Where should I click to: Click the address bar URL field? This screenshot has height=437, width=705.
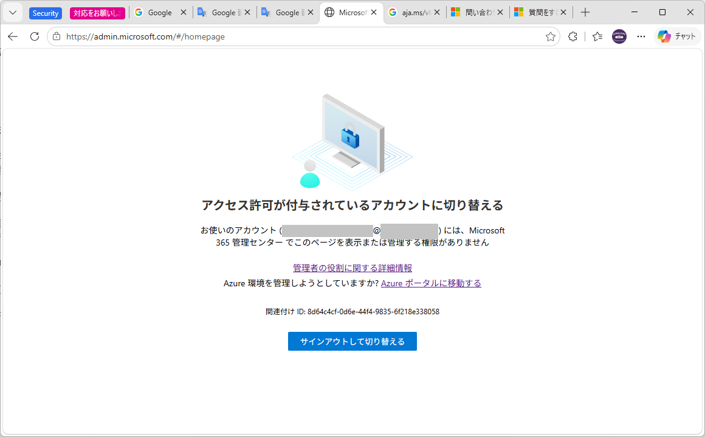point(303,36)
